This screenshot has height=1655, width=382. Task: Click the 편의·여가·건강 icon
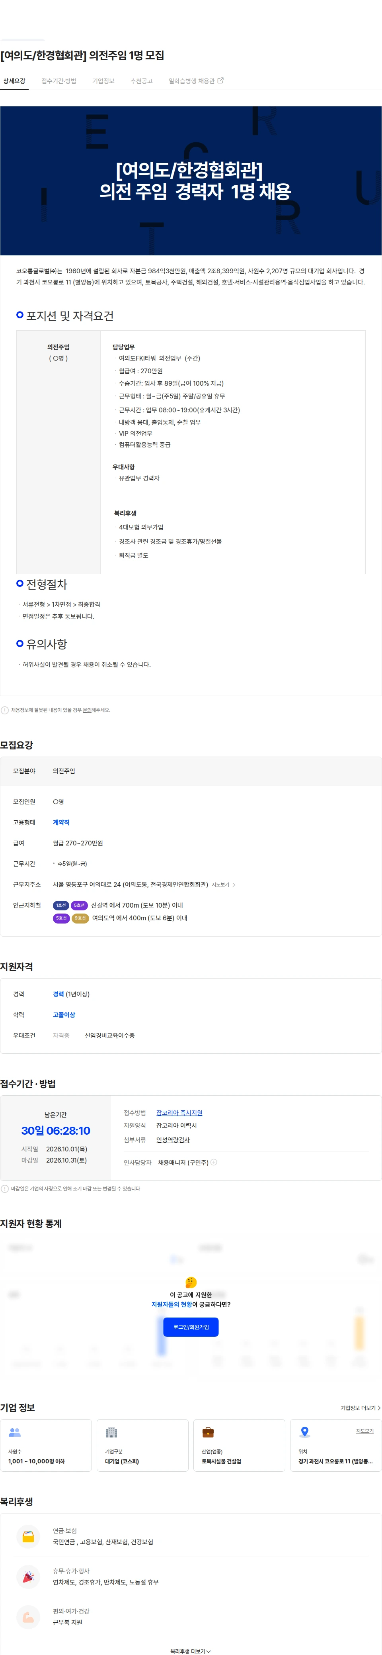click(28, 1617)
